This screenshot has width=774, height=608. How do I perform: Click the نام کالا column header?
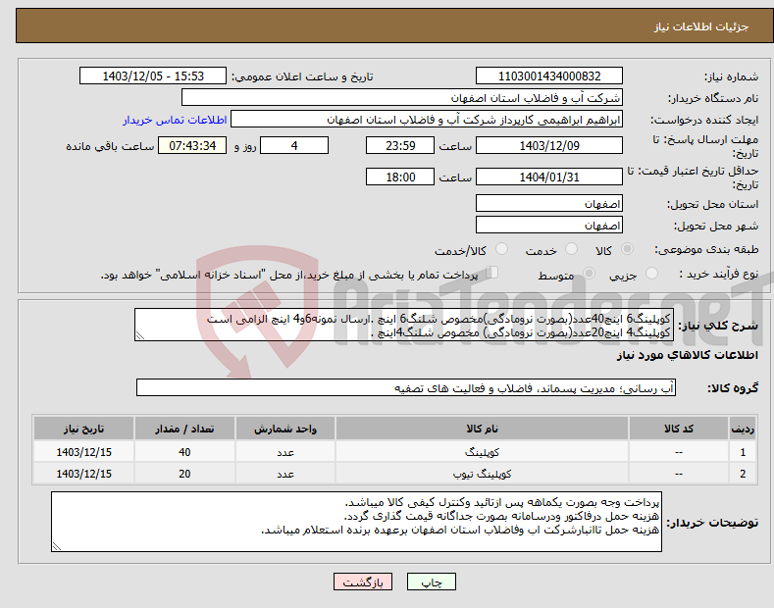tap(482, 429)
